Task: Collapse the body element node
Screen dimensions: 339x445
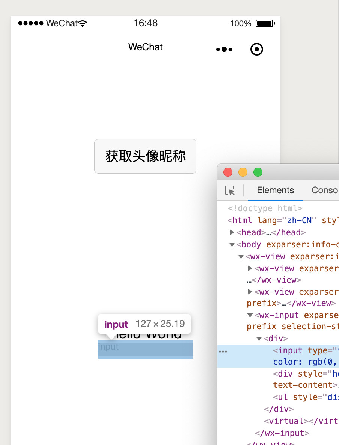Action: coord(232,245)
